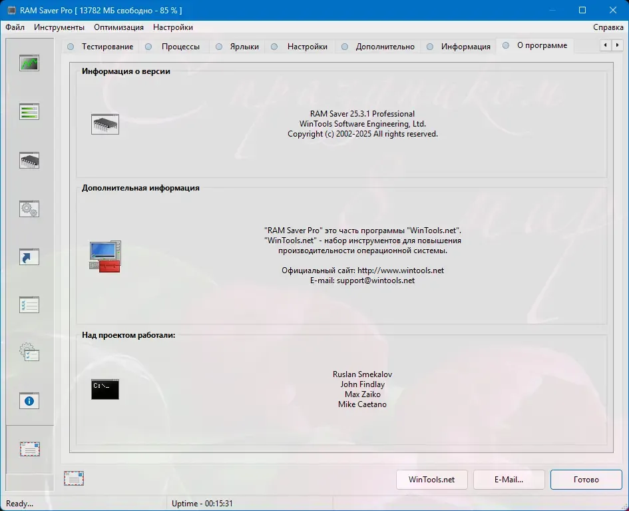Click the command prompt console icon
The width and height of the screenshot is (629, 511).
tap(105, 389)
